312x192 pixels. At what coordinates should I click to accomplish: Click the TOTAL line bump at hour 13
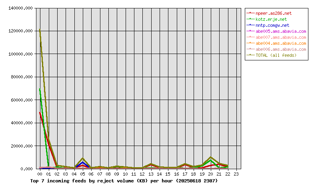click(151, 164)
